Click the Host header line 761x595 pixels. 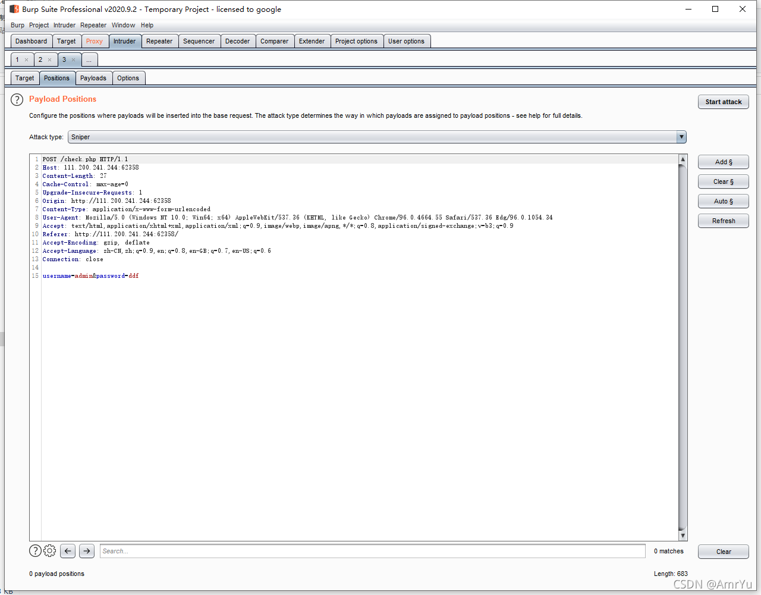[90, 168]
